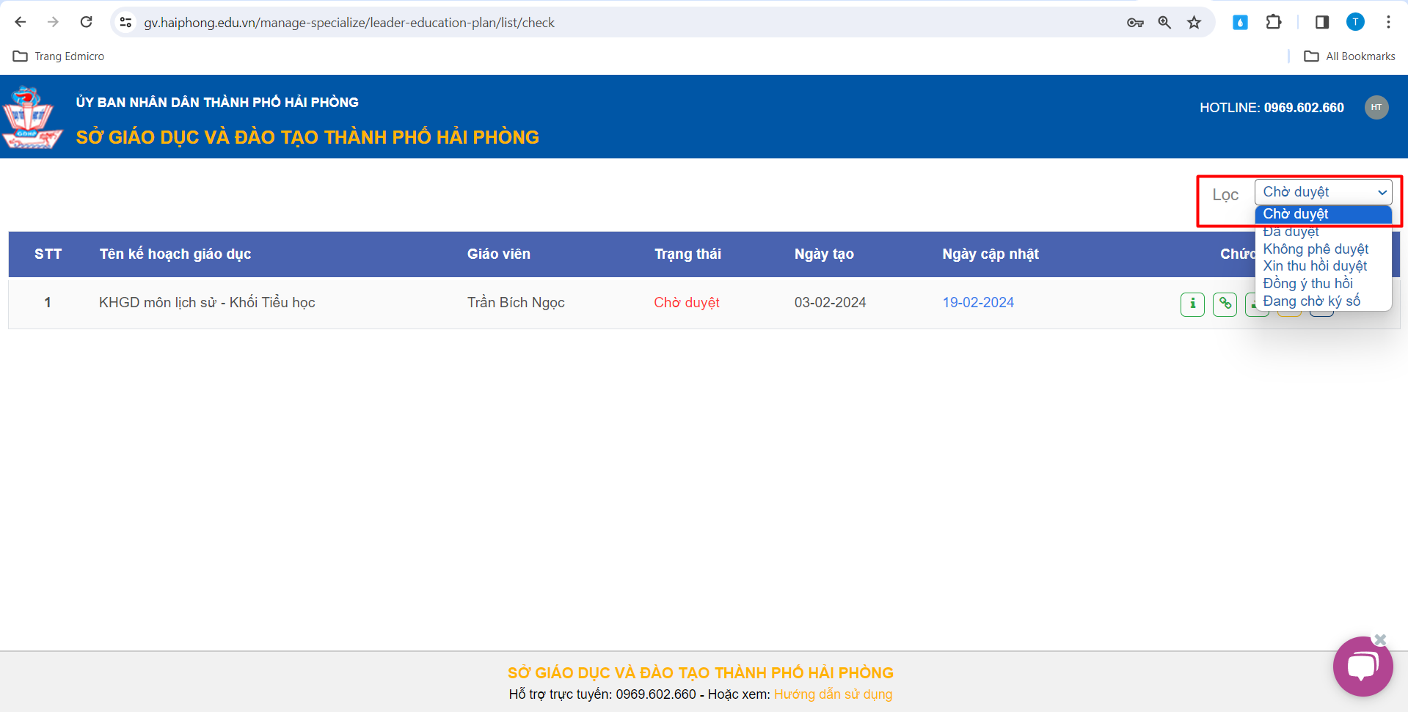This screenshot has height=712, width=1408.
Task: Collapse the Lọc filter dropdown
Action: tap(1323, 192)
